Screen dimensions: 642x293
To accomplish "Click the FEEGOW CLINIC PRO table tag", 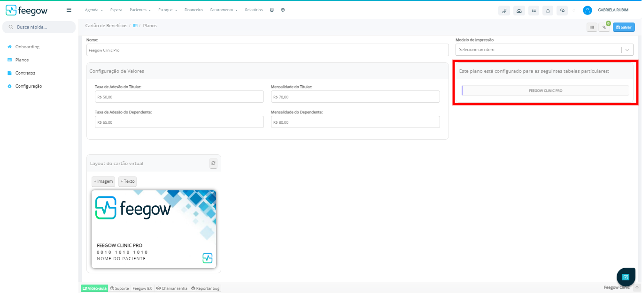I will coord(545,90).
